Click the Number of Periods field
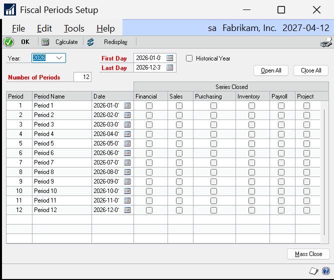Viewport: 334px width, 280px height. [x=82, y=77]
